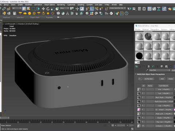
Task: Open the Material Editor toolbar button
Action: click(x=164, y=9)
